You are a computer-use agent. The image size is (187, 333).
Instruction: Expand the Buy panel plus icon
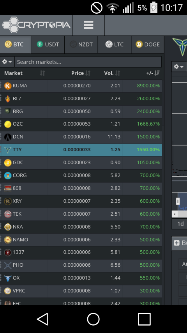[x=176, y=243]
